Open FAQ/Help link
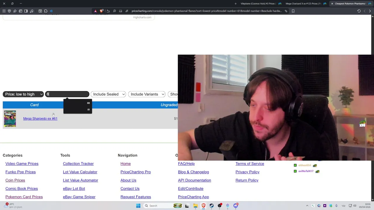 [x=186, y=164]
